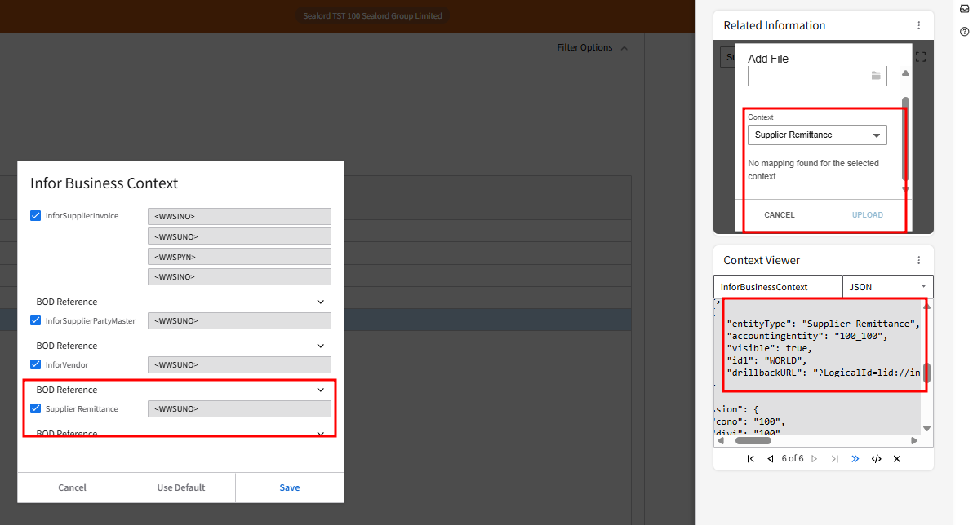
Task: Click Add File dialog vertical scrollbar
Action: point(905,138)
